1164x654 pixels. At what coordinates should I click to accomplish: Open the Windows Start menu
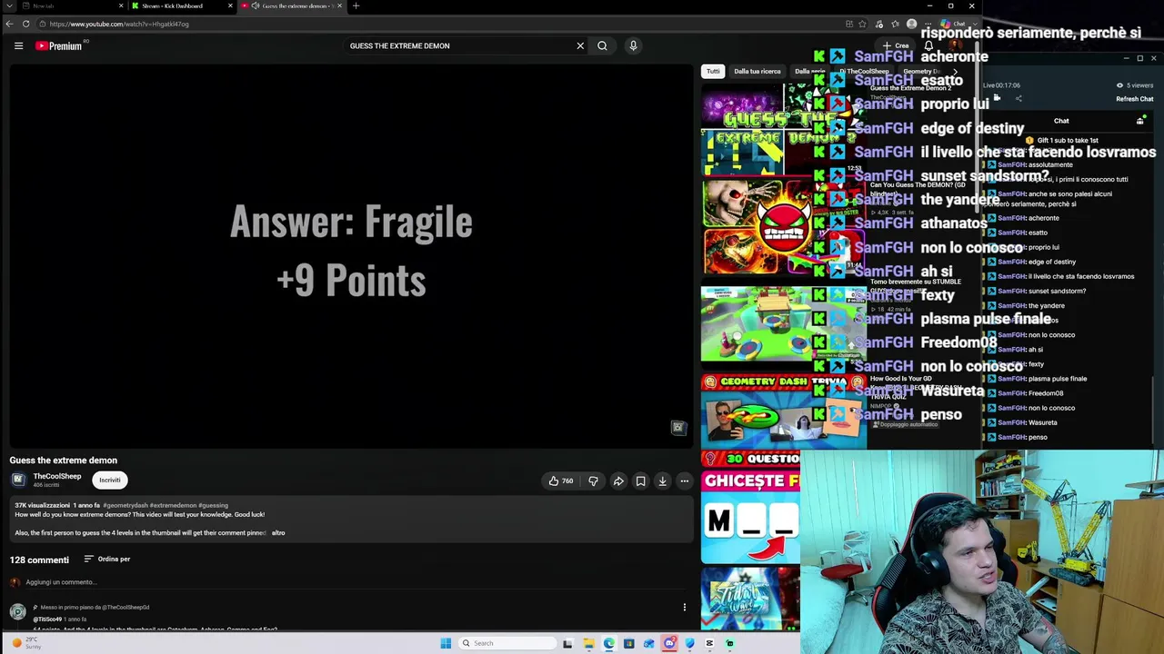coord(446,643)
